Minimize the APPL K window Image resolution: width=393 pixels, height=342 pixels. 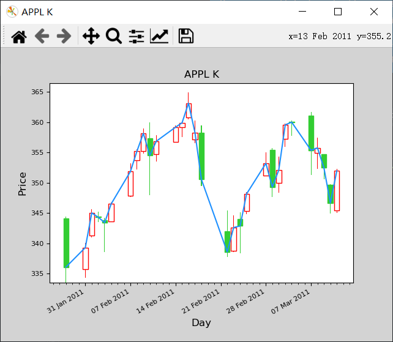(x=302, y=12)
